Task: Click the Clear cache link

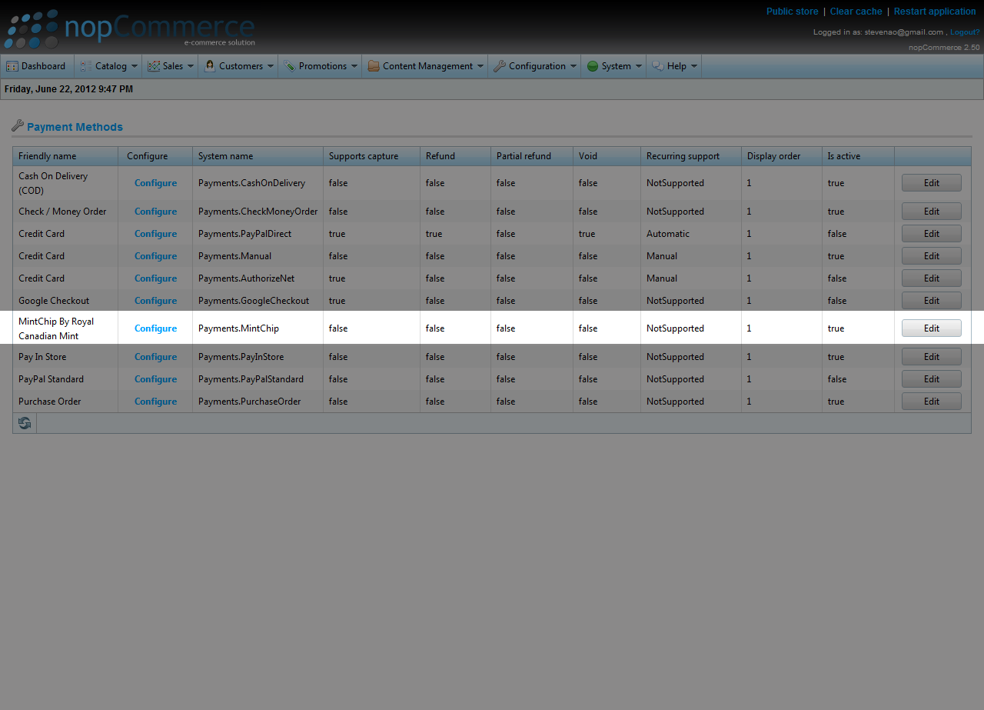Action: pos(856,12)
